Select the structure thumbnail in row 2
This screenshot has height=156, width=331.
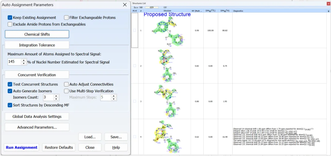coord(167,66)
